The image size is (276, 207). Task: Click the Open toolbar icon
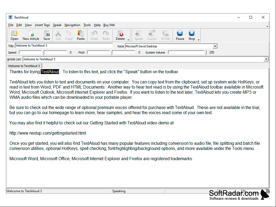(14, 35)
